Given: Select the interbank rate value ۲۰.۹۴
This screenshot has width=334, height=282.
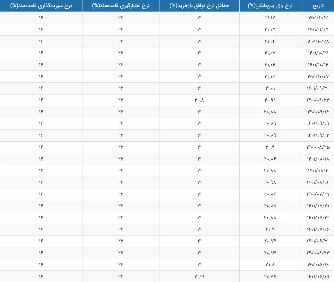Looking at the screenshot, I should tap(270, 241).
